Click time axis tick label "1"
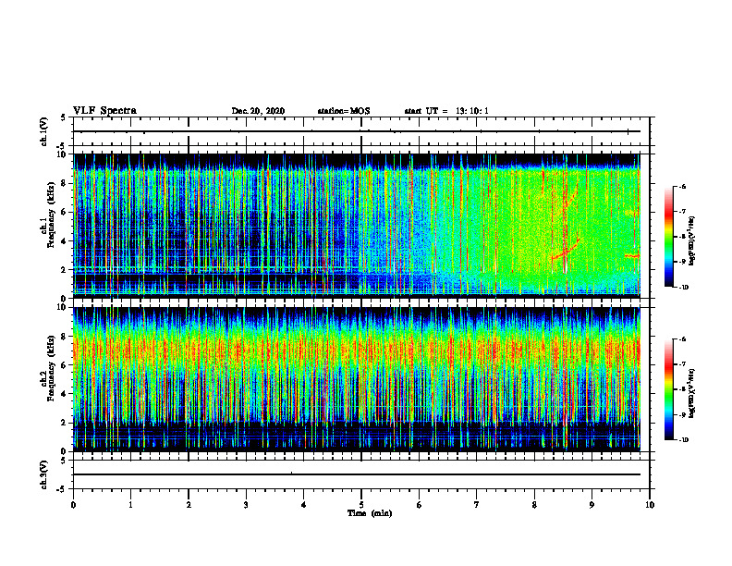Screen dimensions: 732x566 tap(130, 505)
